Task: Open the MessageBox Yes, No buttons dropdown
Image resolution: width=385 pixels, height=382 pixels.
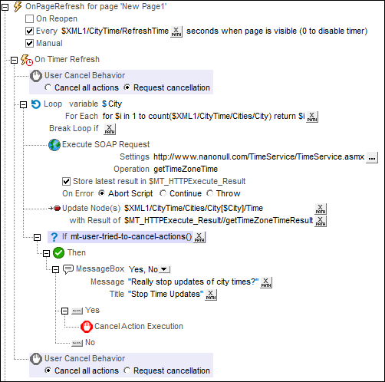Action: [x=164, y=269]
